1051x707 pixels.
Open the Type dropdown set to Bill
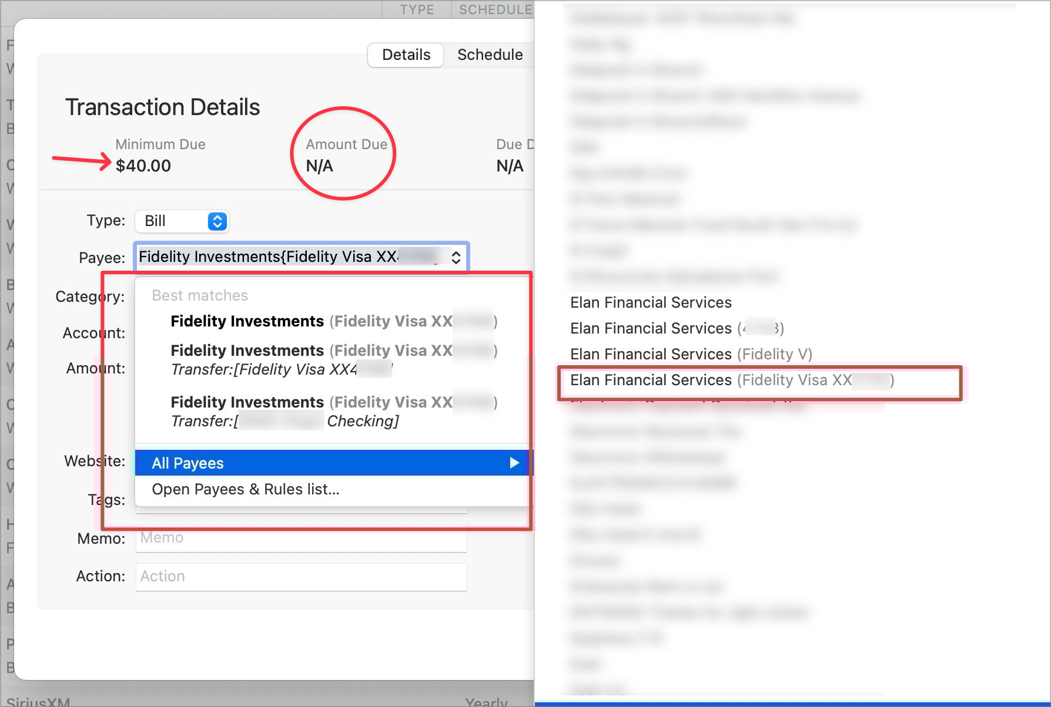182,221
